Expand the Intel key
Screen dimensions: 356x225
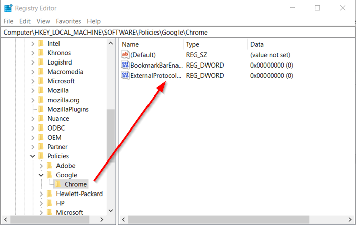click(33, 44)
